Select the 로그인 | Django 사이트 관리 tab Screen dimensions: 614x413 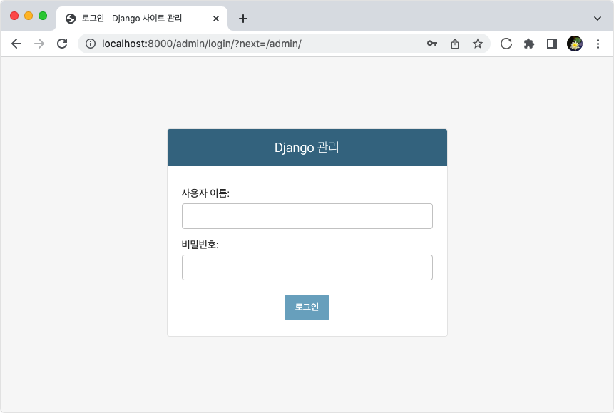tap(142, 19)
